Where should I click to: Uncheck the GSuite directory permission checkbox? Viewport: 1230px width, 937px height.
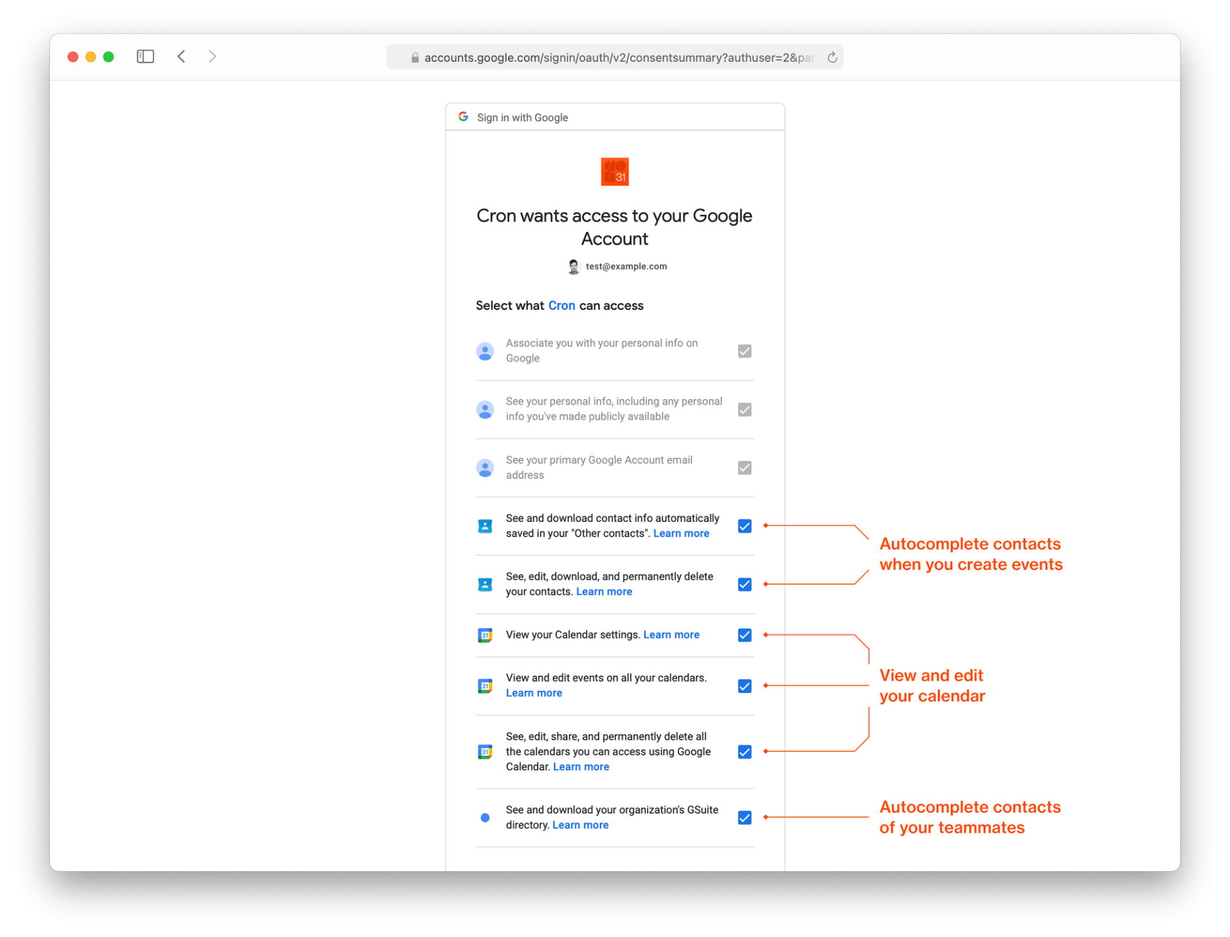[x=744, y=817]
